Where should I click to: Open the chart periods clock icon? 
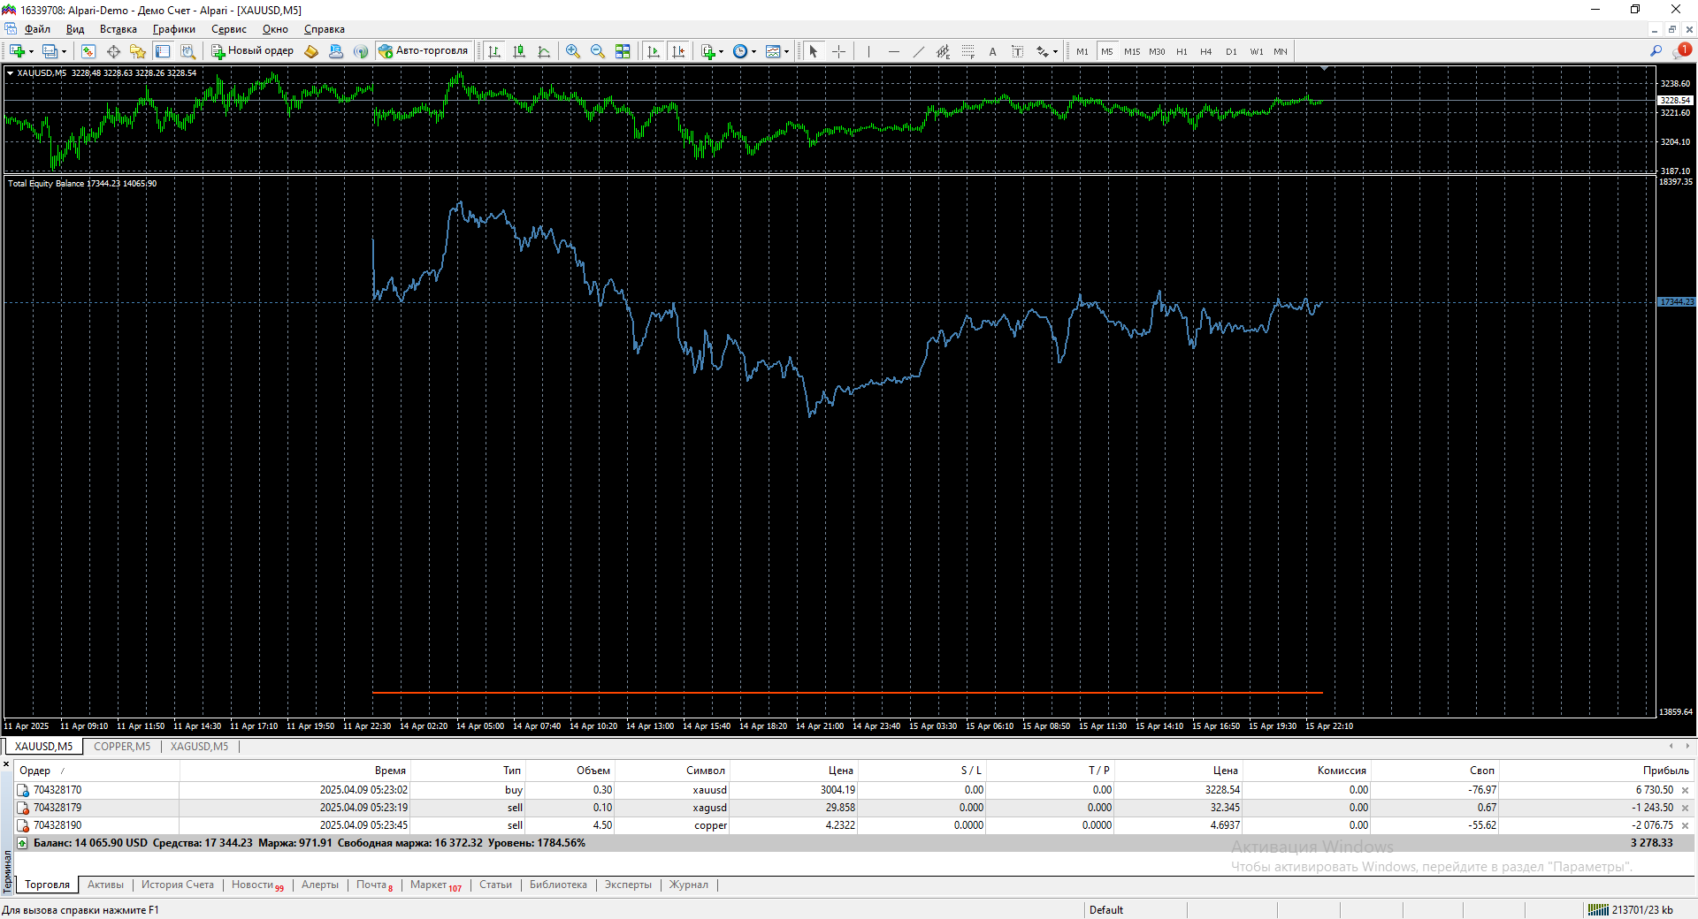coord(740,51)
